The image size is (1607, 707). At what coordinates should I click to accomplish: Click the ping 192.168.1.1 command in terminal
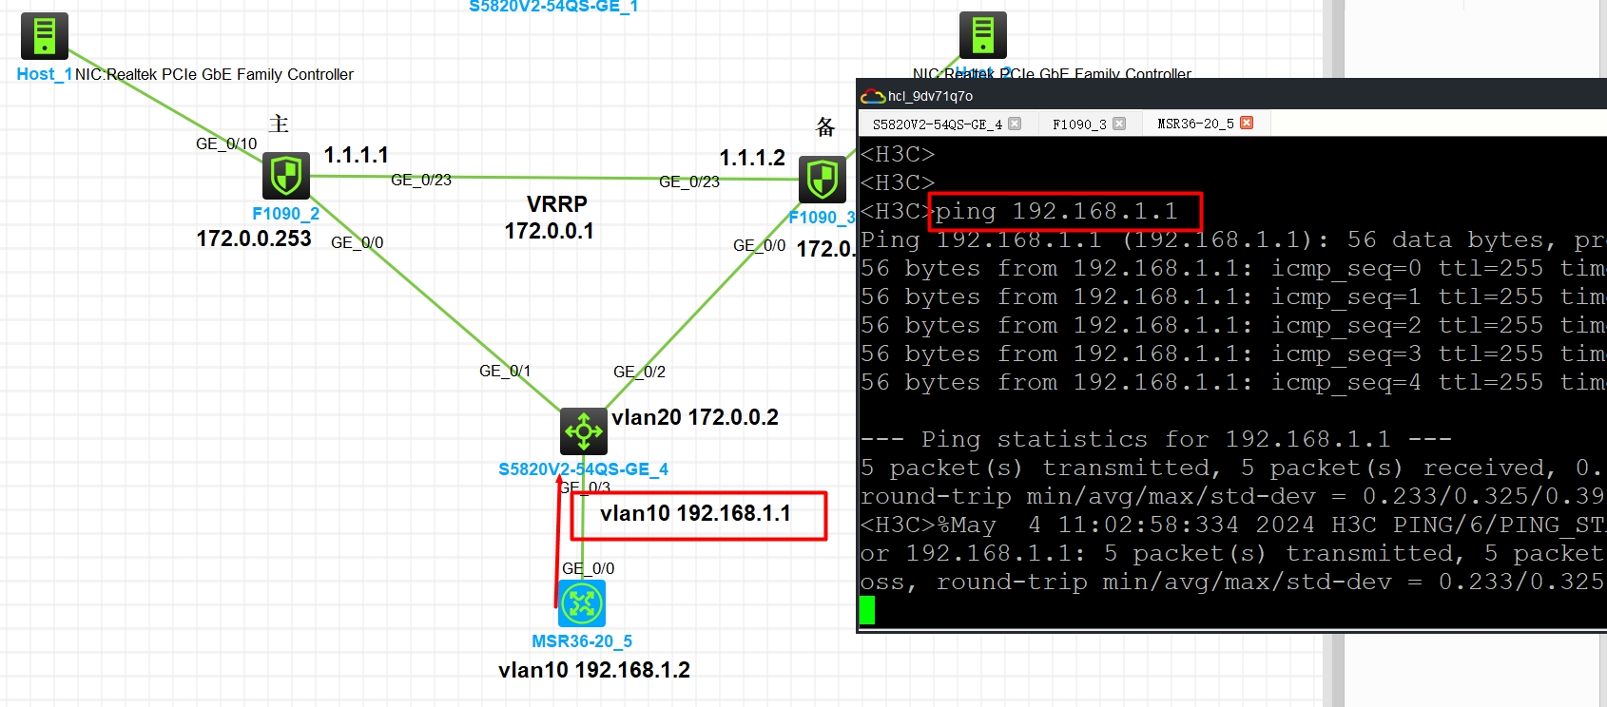(x=1056, y=211)
